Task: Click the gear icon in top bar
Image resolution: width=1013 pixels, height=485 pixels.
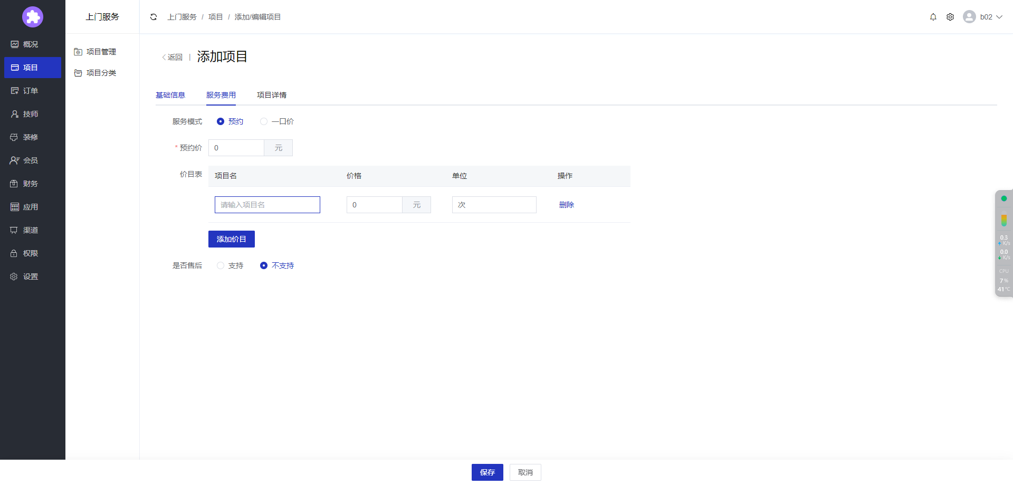Action: pos(950,17)
